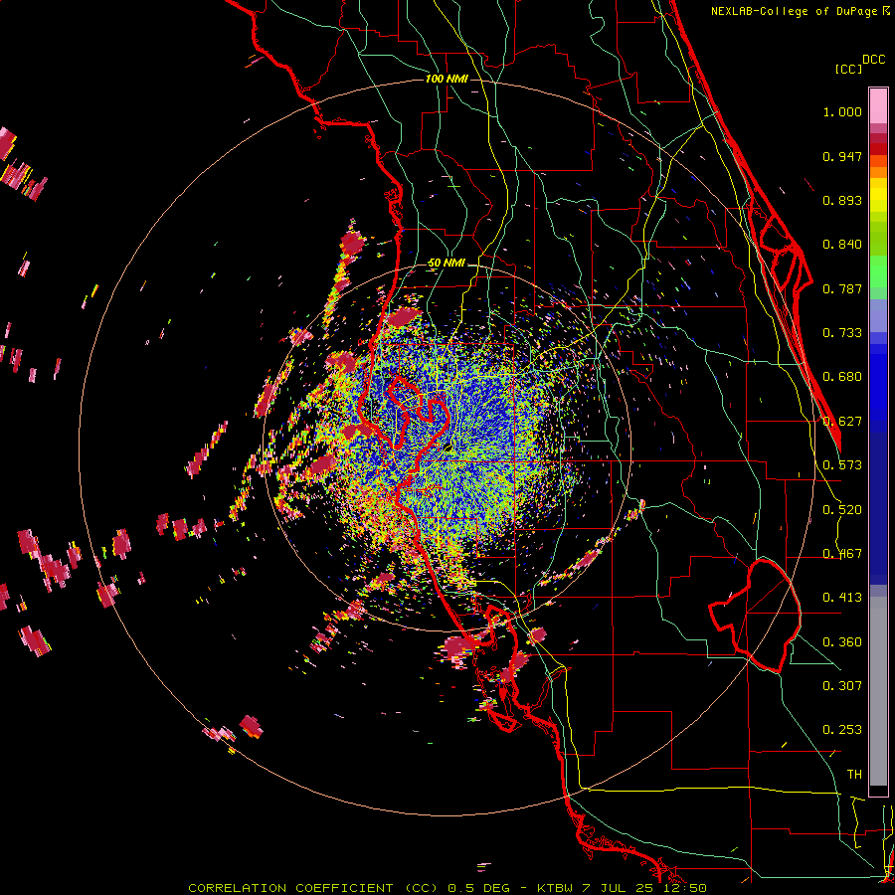Click the 0.573 scale value

pos(842,465)
